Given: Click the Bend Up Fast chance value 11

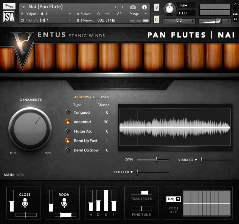Looking at the screenshot, I should [x=107, y=141].
